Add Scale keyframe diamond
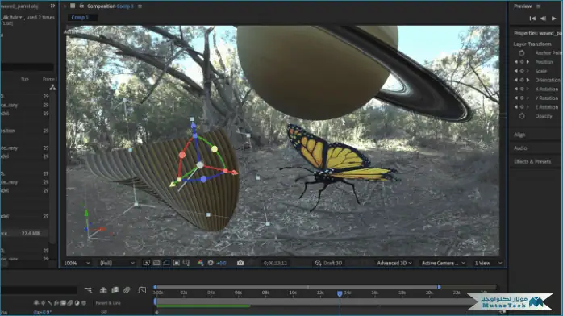563x316 pixels. click(522, 71)
